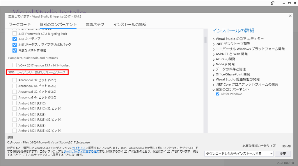Click the インストールの詳細 heading
This screenshot has width=298, height=166.
click(x=233, y=30)
